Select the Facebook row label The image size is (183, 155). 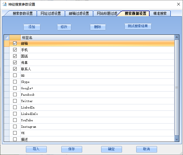(28, 95)
